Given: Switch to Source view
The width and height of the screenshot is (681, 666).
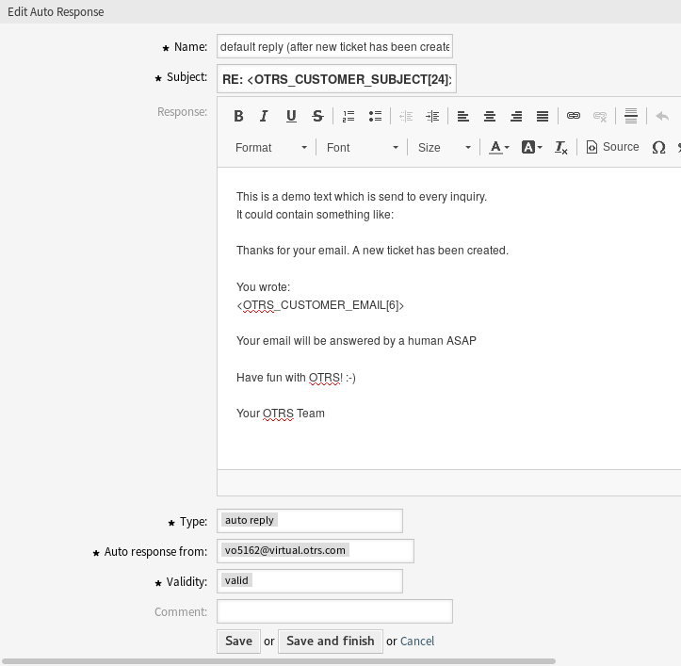Looking at the screenshot, I should (x=612, y=147).
